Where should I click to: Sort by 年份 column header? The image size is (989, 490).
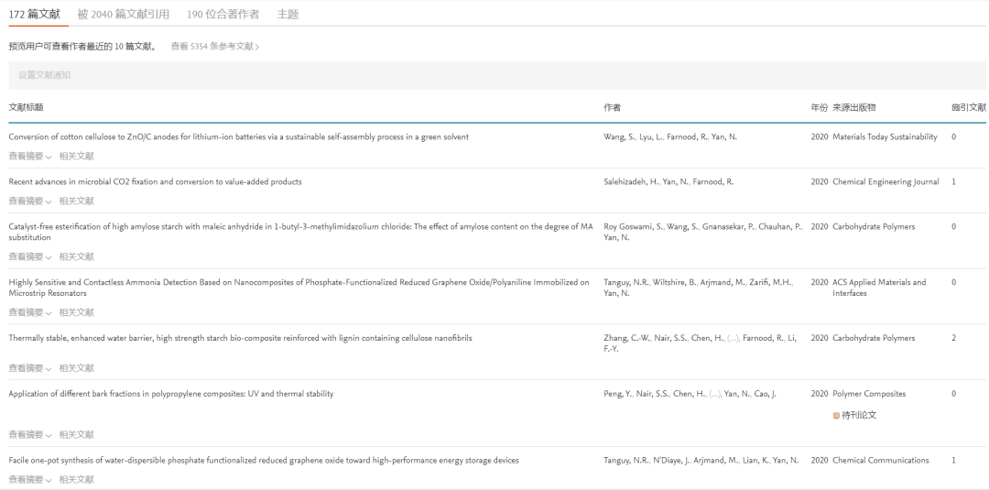[x=819, y=108]
